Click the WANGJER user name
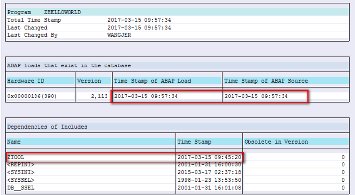The width and height of the screenshot is (355, 195). coord(119,35)
